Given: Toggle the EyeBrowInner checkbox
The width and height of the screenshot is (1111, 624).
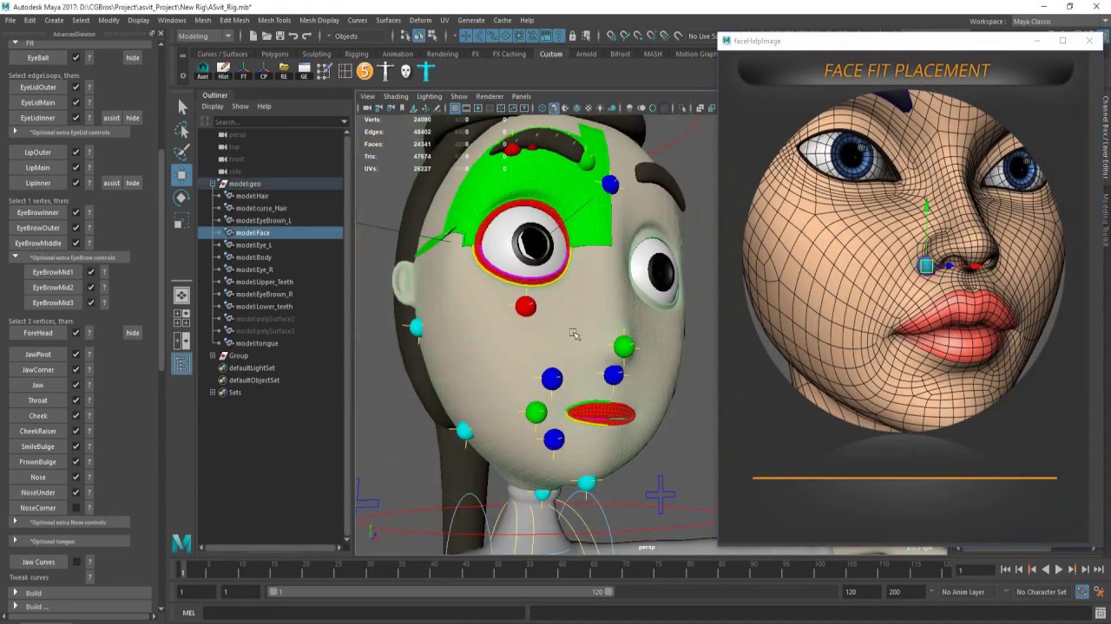Looking at the screenshot, I should click(76, 213).
